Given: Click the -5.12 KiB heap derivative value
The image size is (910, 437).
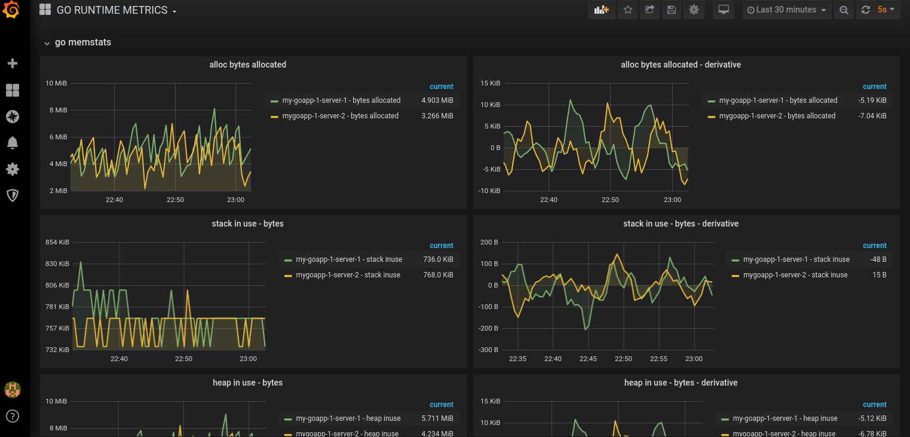Looking at the screenshot, I should [872, 418].
